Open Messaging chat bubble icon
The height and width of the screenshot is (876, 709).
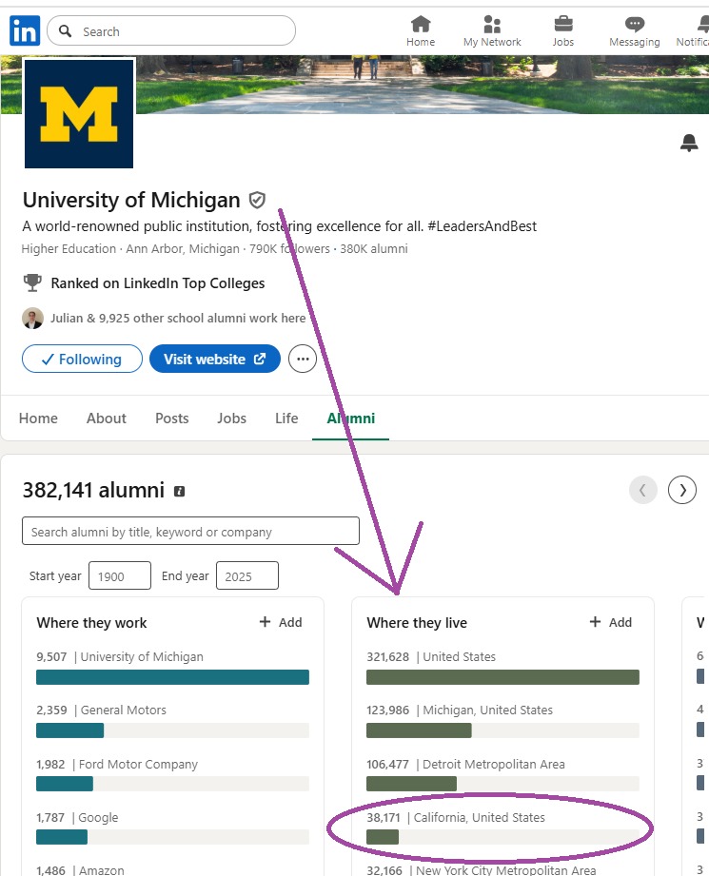[635, 24]
